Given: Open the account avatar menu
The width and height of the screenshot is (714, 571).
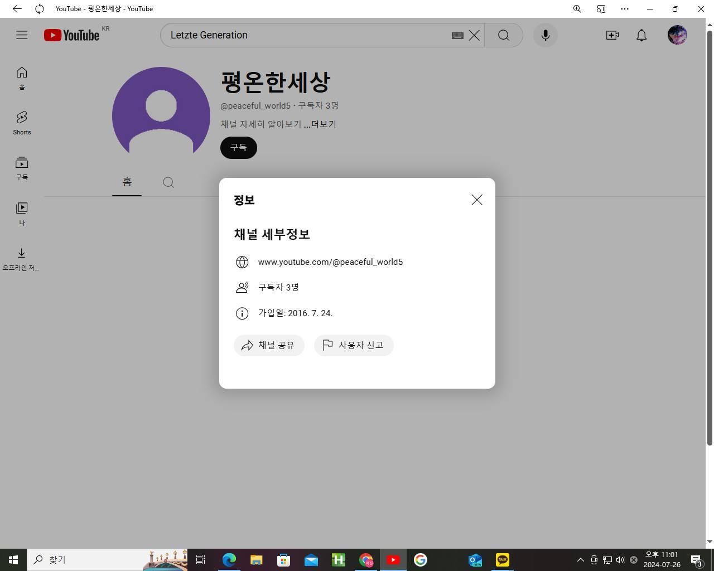Looking at the screenshot, I should pyautogui.click(x=677, y=35).
